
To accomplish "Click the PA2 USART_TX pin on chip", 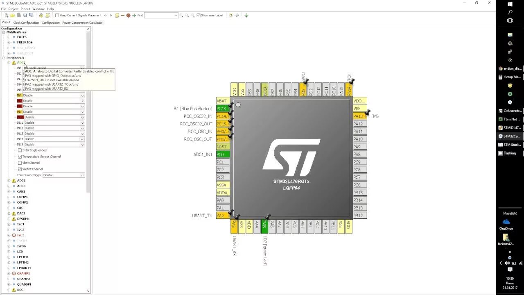I will coord(223,216).
